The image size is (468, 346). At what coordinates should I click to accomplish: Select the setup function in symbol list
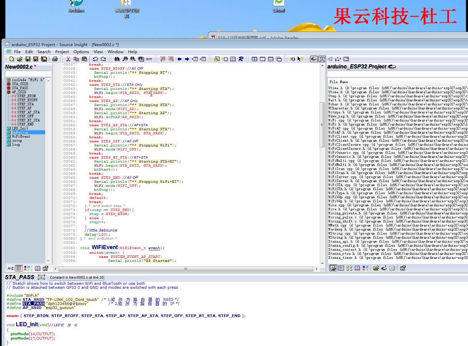[x=17, y=140]
